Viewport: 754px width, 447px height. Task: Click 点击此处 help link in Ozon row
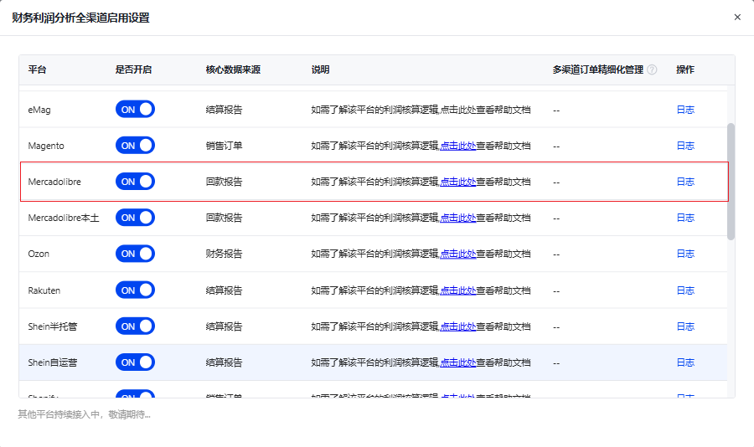(x=457, y=254)
